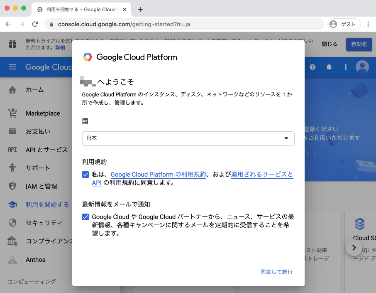376x293 pixels.
Task: Click the country dropdown arrow
Action: tap(286, 138)
